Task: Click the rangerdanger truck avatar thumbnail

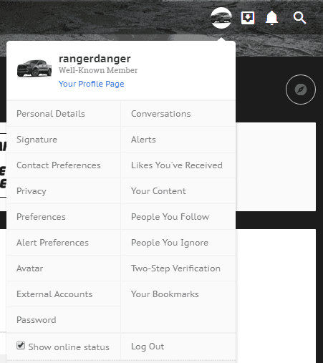Action: (34, 68)
